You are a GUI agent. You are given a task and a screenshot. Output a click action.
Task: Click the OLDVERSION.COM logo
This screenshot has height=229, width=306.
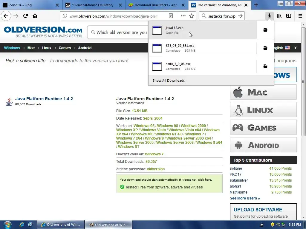(43, 32)
